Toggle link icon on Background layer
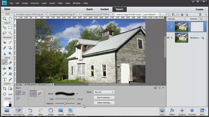Image resolution: width=209 pixels, height=117 pixels. point(172,38)
